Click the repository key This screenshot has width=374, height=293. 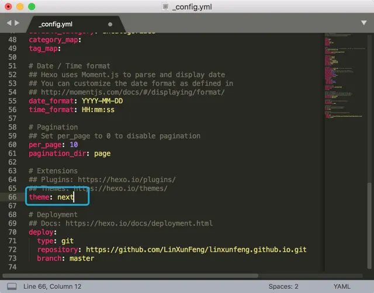click(57, 250)
